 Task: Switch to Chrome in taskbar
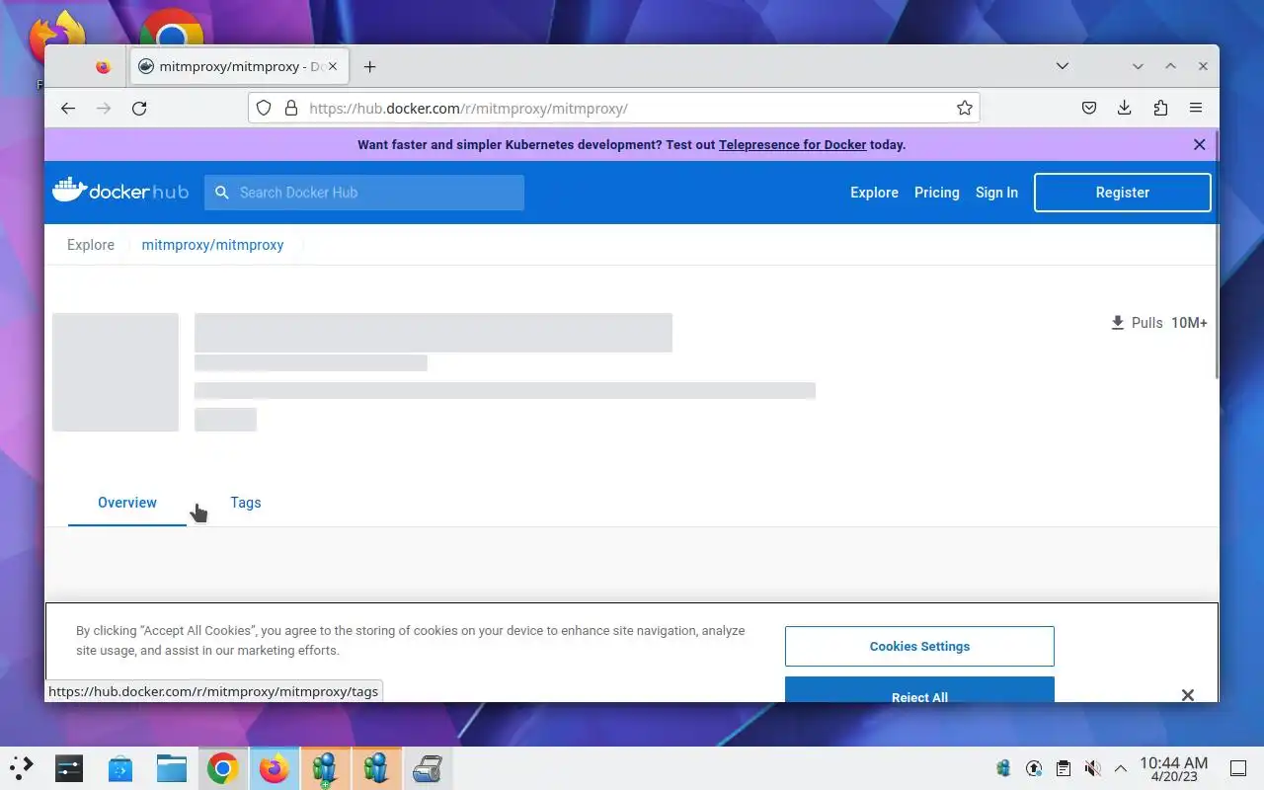(x=222, y=767)
